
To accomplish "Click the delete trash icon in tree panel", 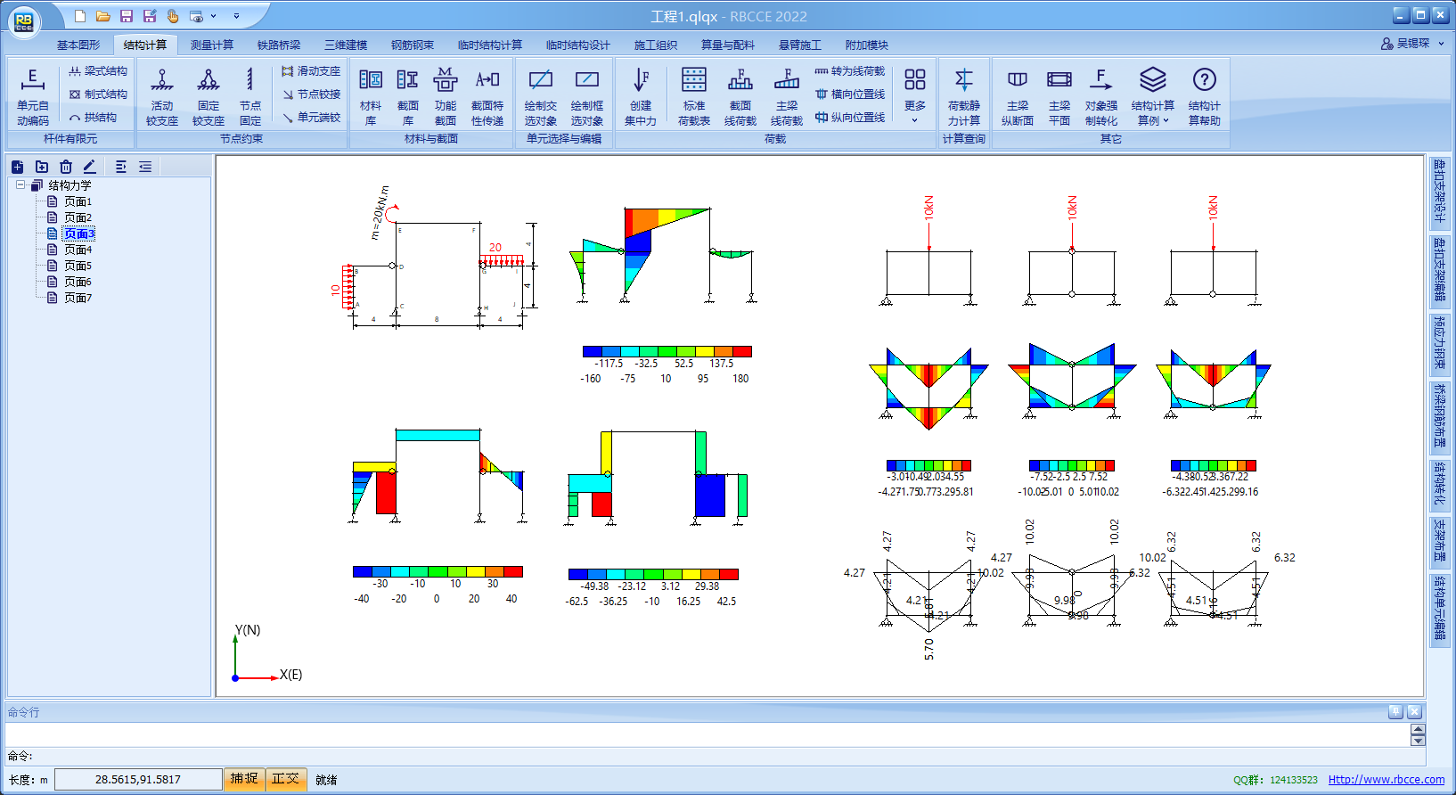I will 66,167.
